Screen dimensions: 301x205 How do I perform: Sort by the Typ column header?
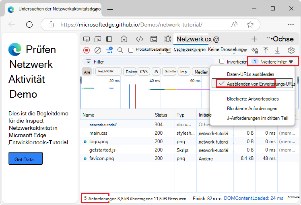coord(186,115)
